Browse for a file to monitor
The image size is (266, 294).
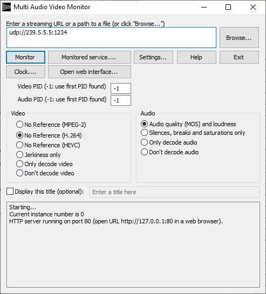tap(239, 38)
